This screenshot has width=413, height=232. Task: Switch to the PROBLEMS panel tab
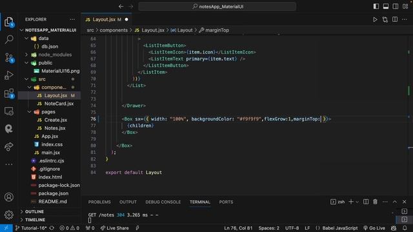[99, 202]
